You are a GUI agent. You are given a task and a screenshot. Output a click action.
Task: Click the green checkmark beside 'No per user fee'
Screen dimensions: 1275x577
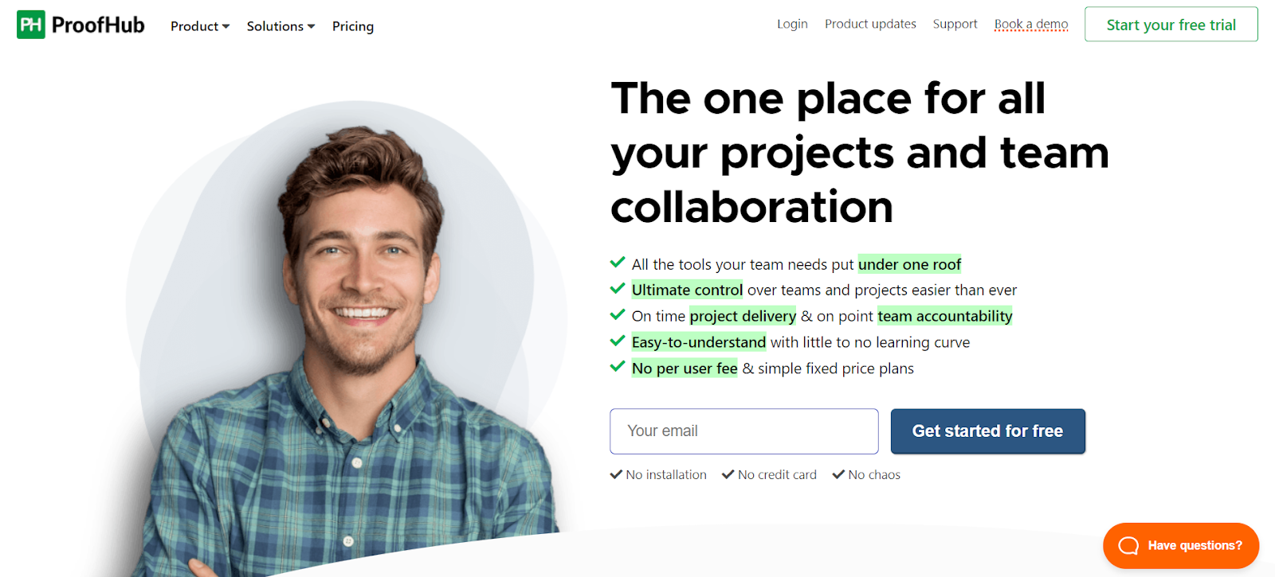tap(618, 367)
